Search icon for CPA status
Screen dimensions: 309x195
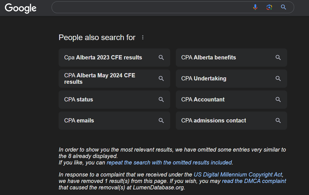point(161,99)
